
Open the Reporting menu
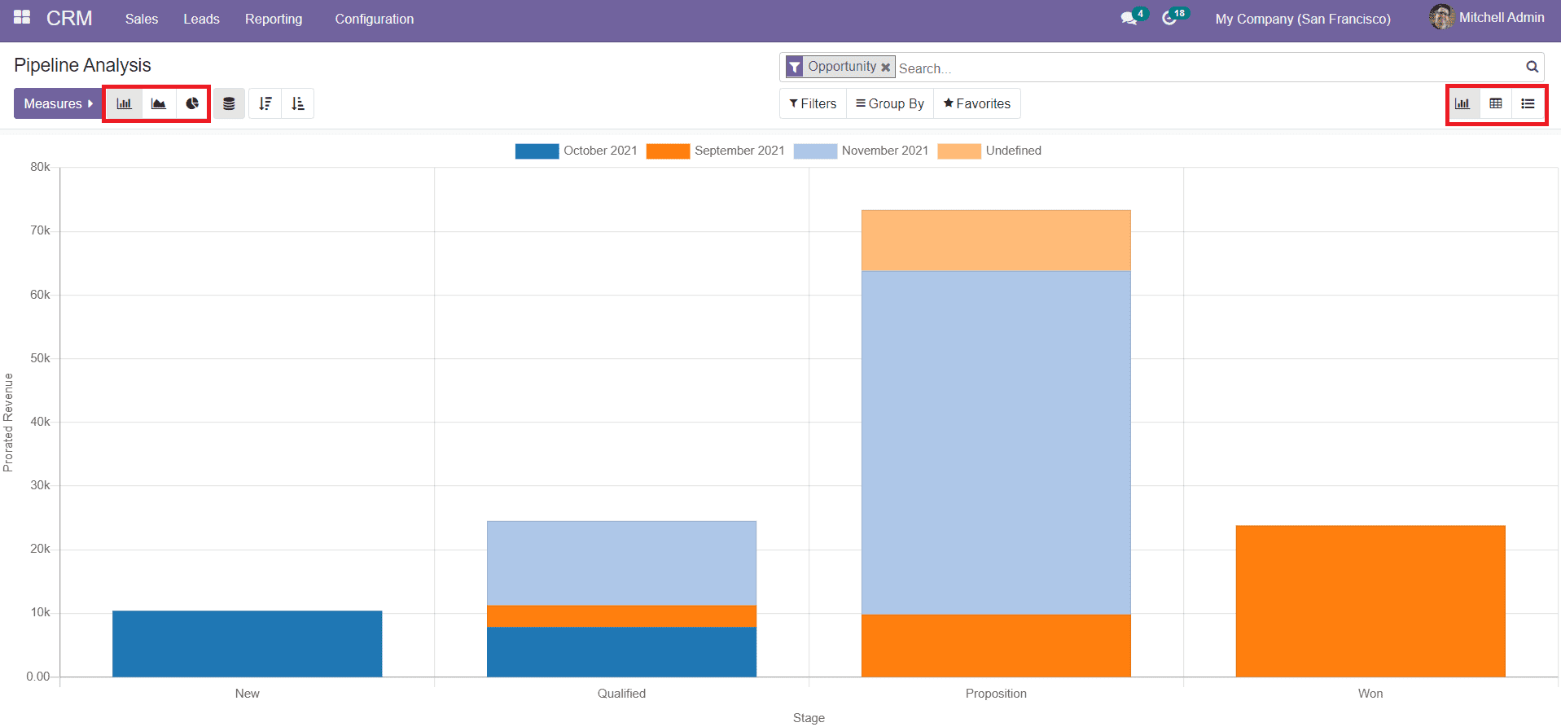click(x=274, y=19)
